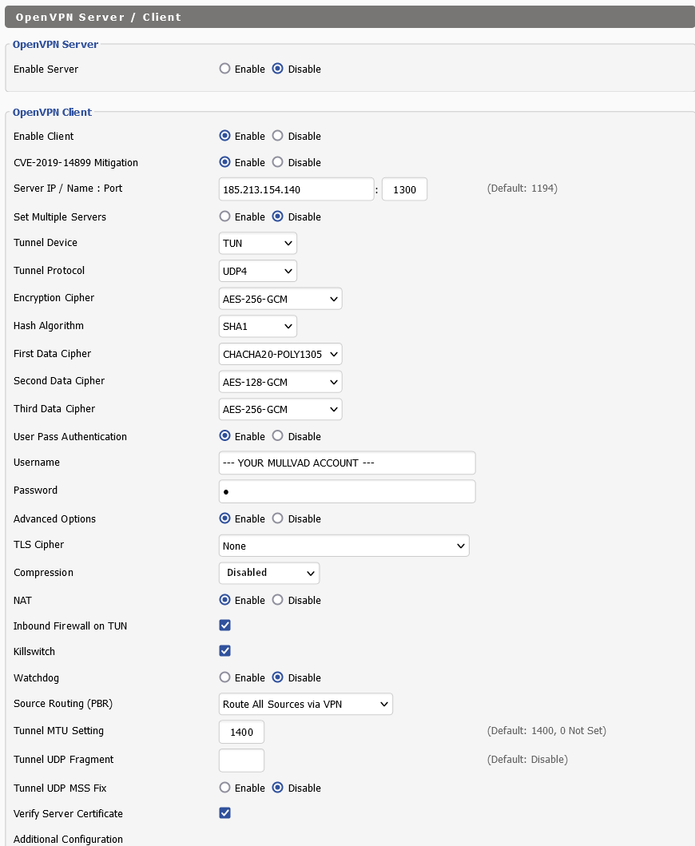The width and height of the screenshot is (695, 846).
Task: Open the Tunnel Device dropdown
Action: [257, 243]
